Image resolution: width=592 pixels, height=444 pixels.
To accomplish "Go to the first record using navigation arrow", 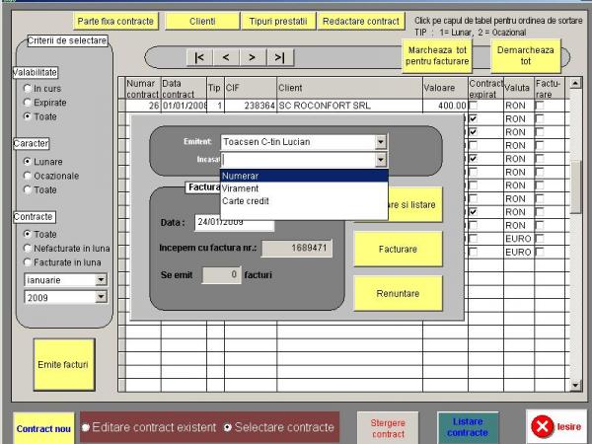I will coord(200,57).
